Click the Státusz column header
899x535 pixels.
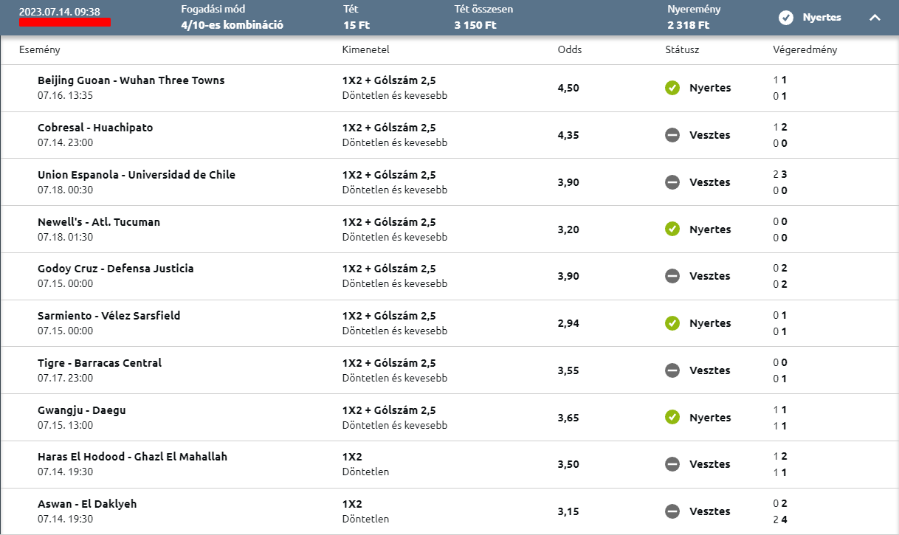click(682, 50)
